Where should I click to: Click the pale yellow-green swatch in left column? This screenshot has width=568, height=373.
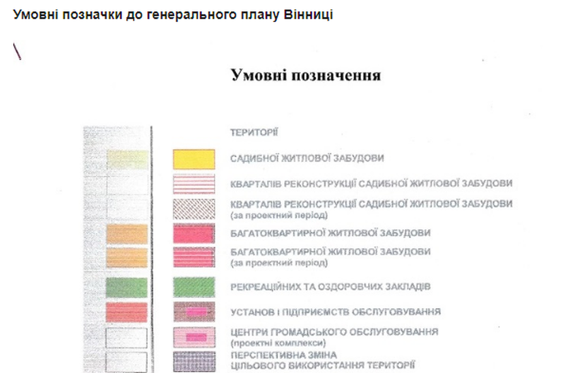coord(127,160)
